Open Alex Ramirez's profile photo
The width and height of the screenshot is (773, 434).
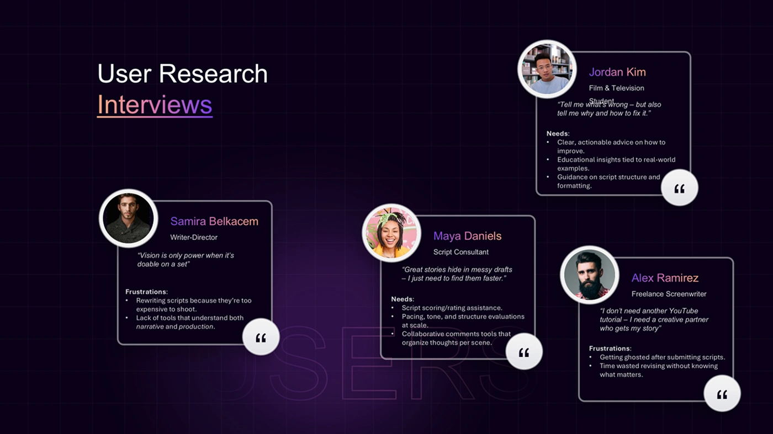point(589,275)
